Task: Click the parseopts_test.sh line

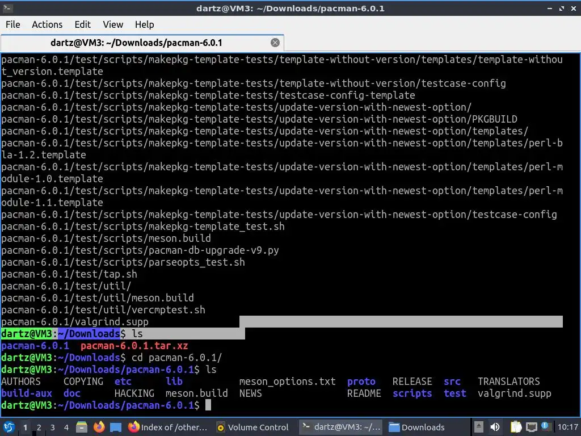Action: 123,262
